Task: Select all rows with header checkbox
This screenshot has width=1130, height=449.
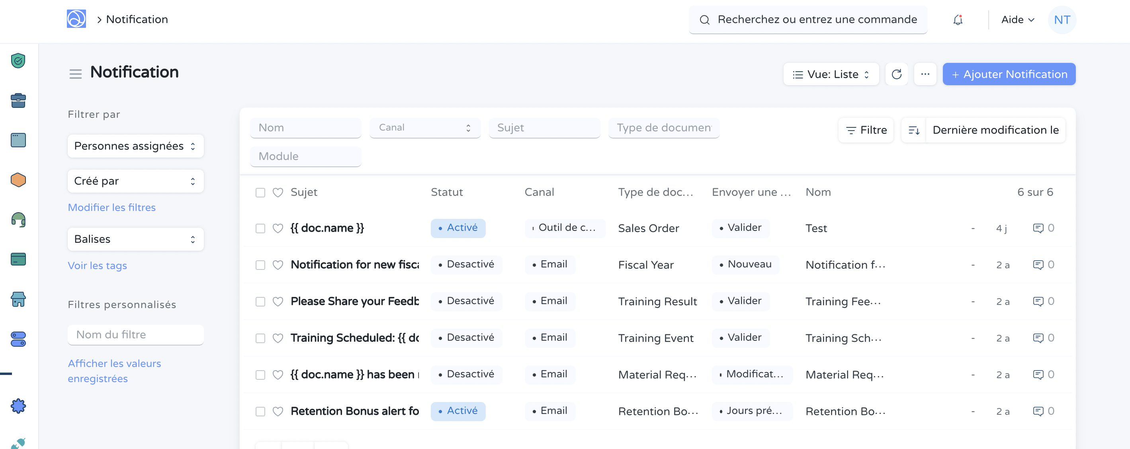Action: [260, 193]
